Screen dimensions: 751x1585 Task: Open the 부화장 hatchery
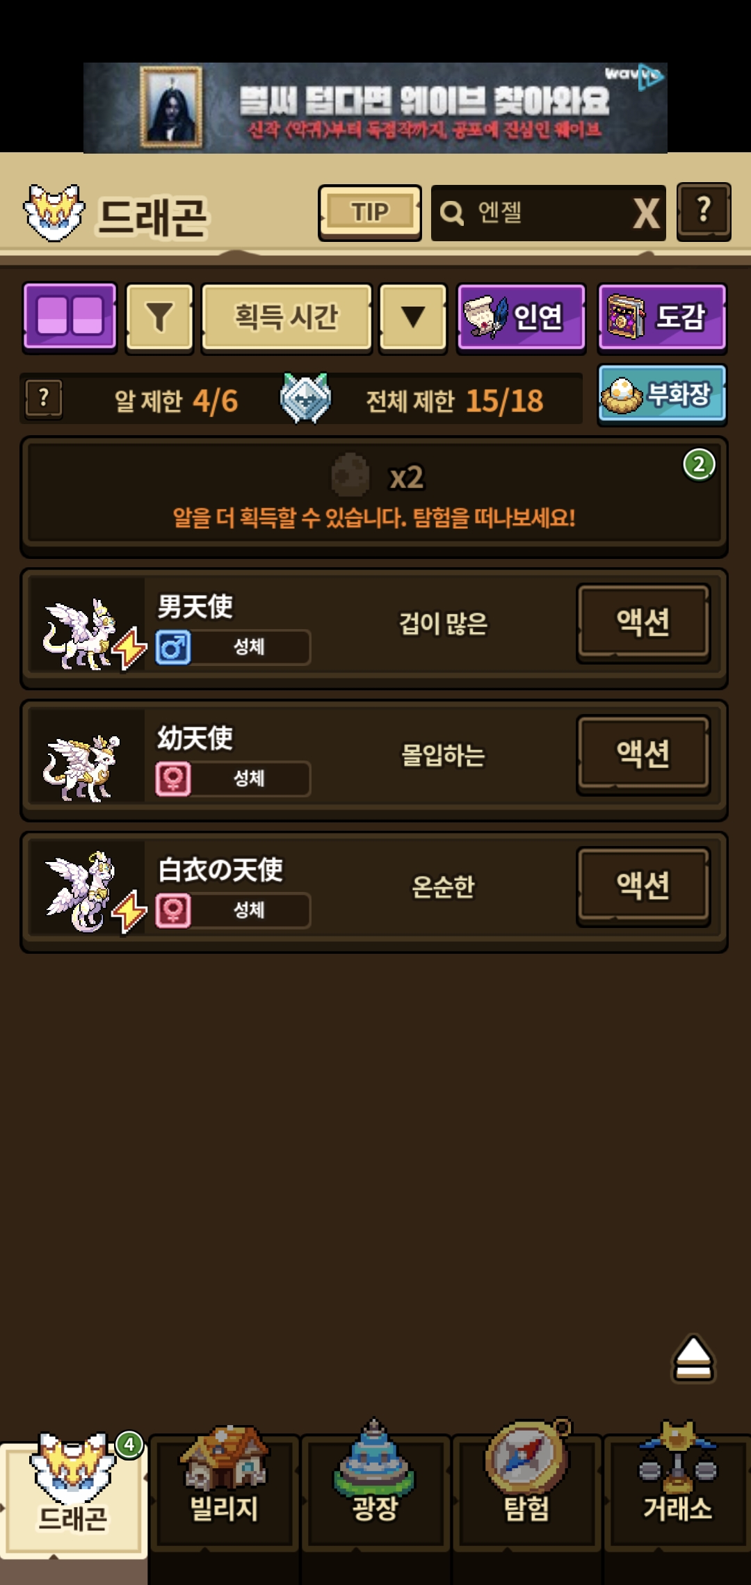pos(662,395)
